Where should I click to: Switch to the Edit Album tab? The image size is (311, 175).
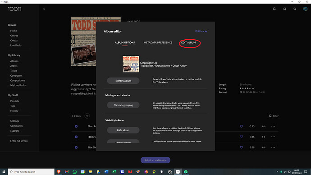[188, 42]
